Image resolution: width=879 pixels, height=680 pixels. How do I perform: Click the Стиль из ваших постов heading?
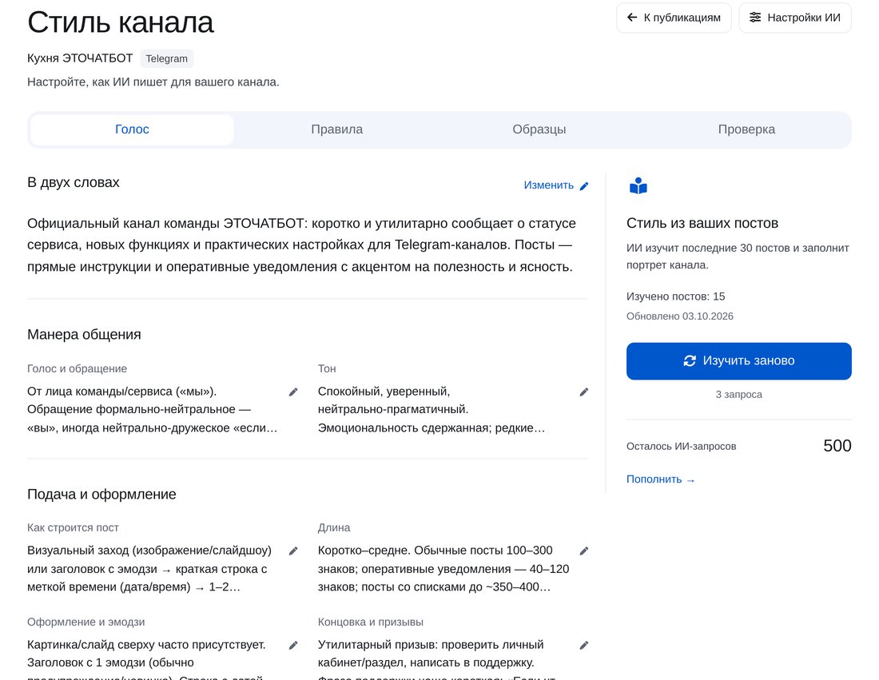pyautogui.click(x=702, y=223)
